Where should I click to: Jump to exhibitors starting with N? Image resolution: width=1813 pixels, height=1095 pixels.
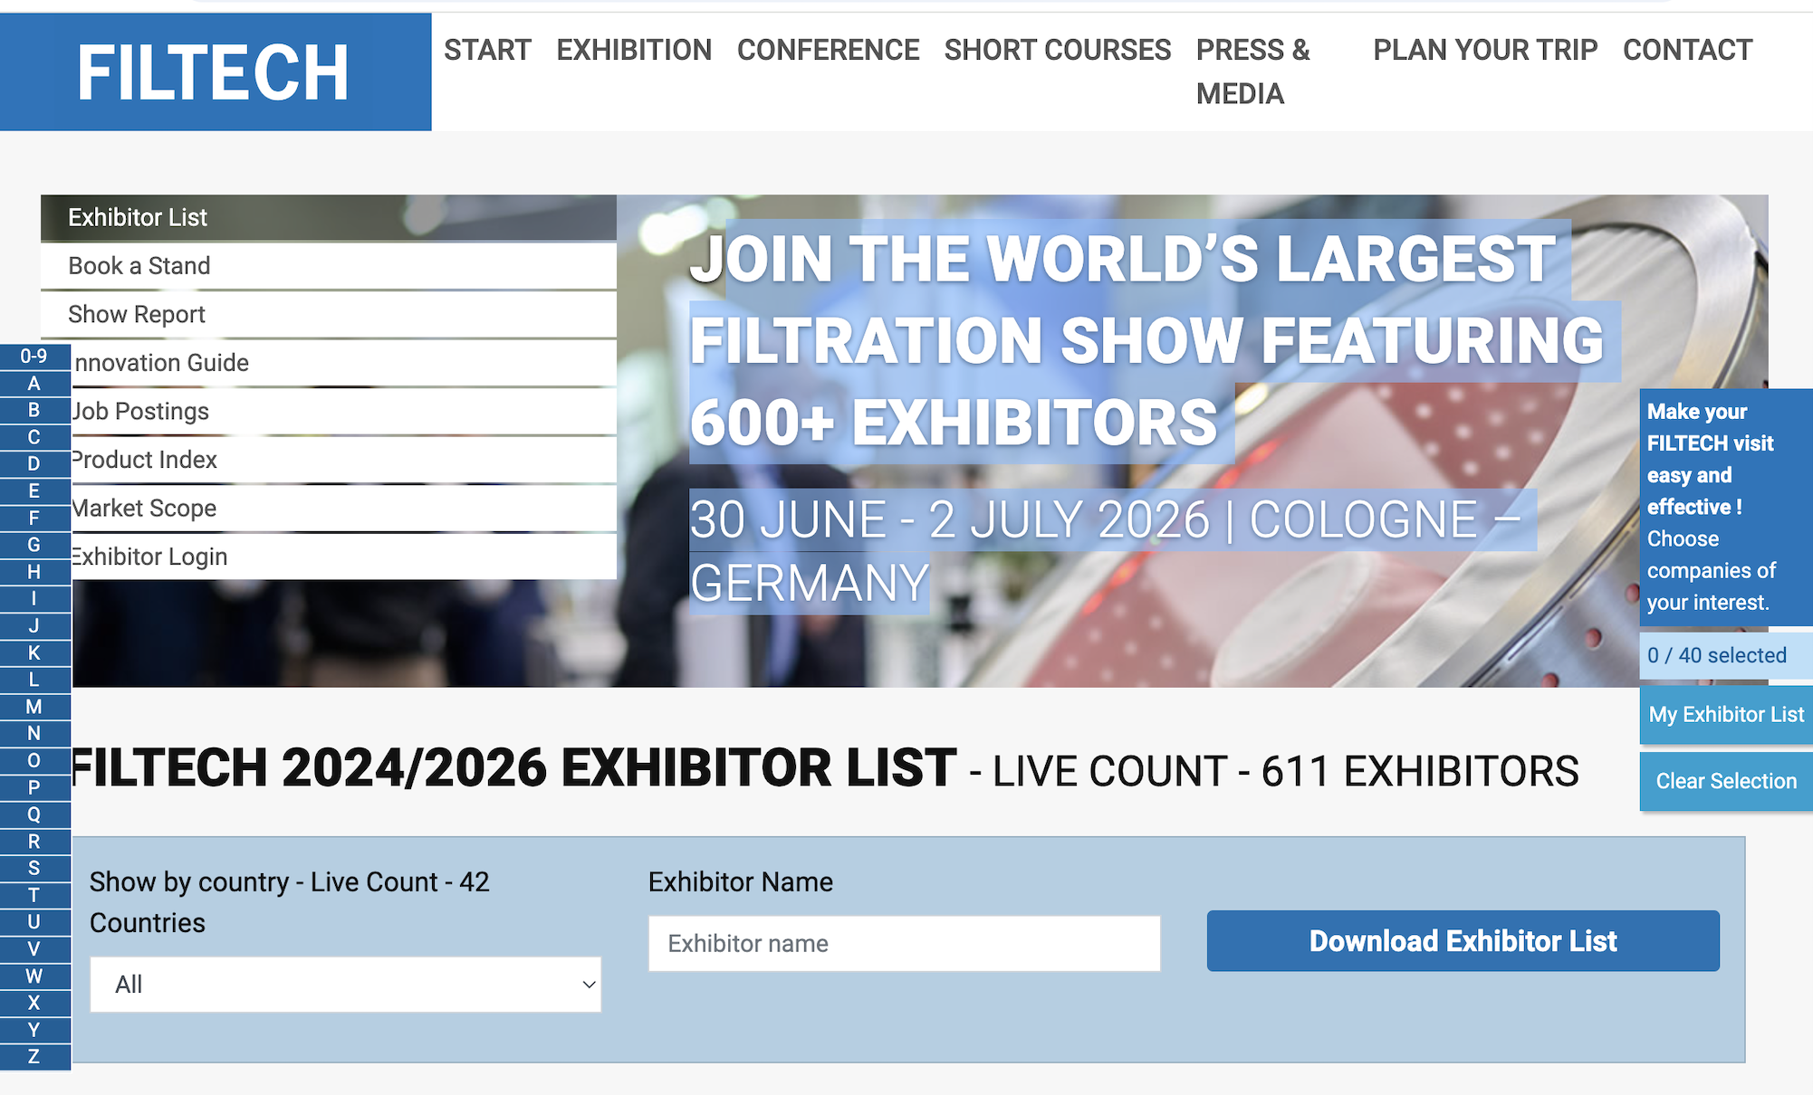34,734
